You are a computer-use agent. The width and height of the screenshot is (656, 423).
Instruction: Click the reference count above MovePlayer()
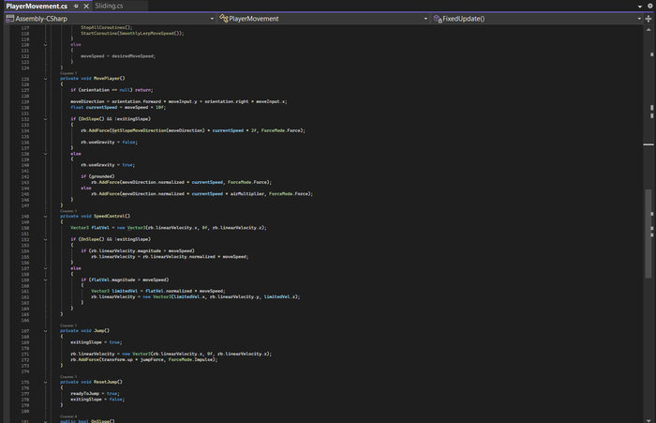[x=68, y=72]
